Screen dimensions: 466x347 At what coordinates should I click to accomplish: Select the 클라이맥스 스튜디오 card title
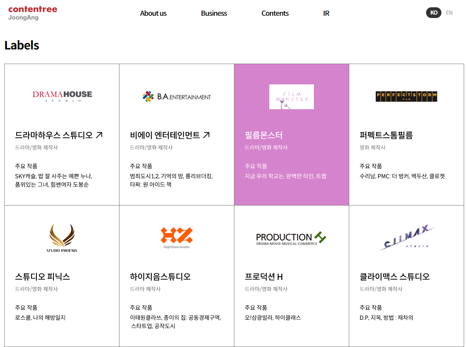395,277
